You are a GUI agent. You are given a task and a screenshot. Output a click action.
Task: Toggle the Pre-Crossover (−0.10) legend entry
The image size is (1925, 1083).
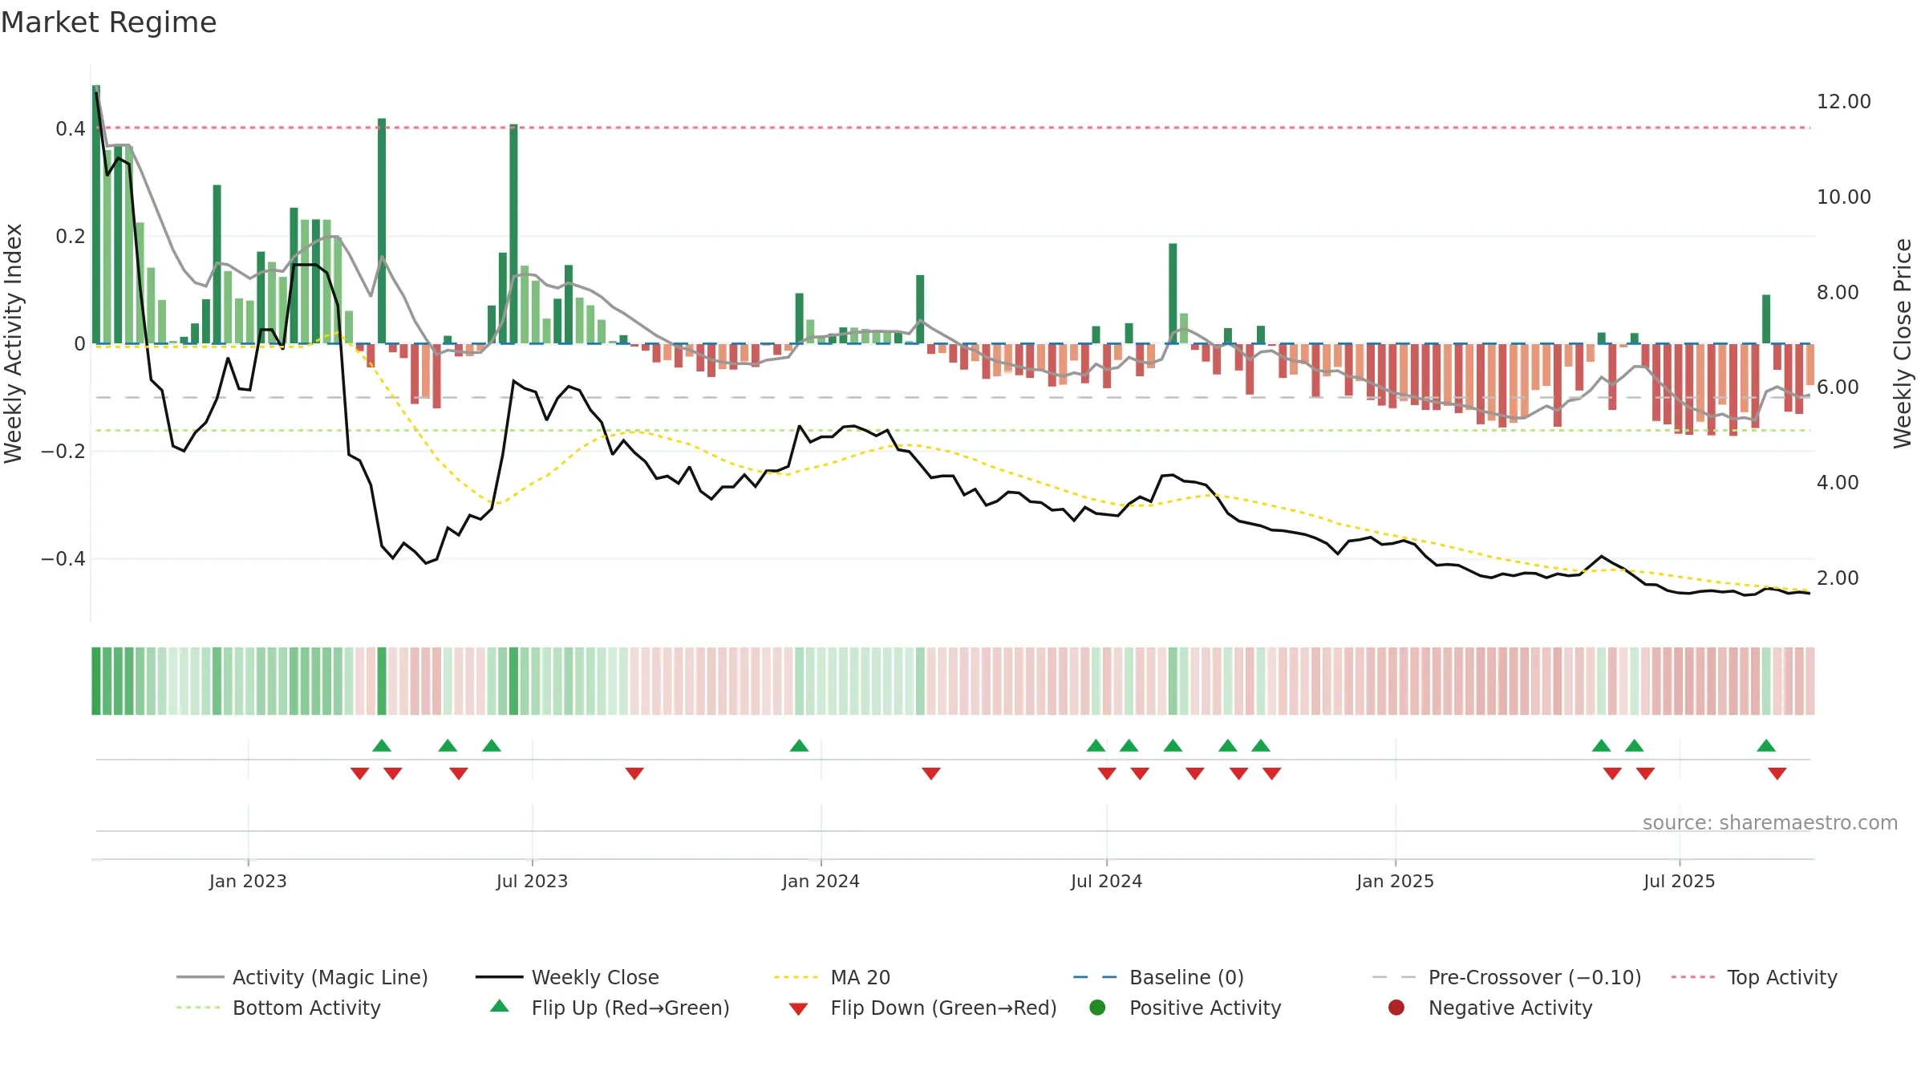[x=1506, y=977]
